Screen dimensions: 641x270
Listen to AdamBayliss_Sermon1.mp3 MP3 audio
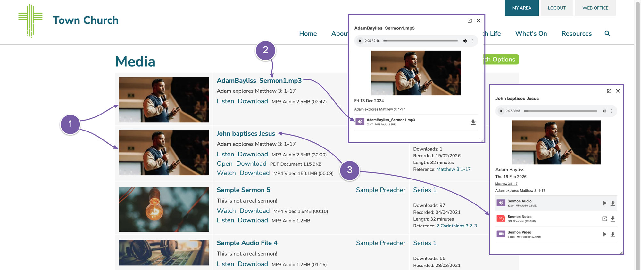(x=225, y=101)
